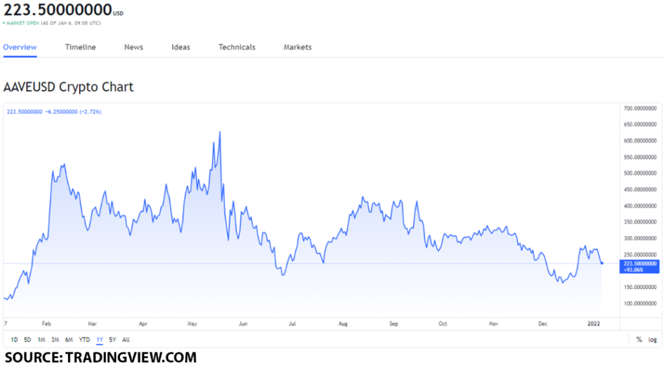Select the 1Y time range
The image size is (664, 368).
[99, 339]
